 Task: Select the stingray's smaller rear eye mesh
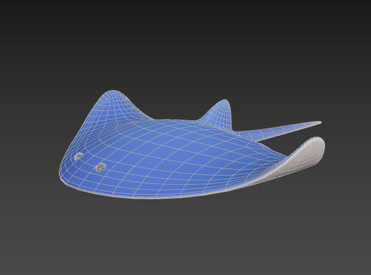click(x=79, y=156)
